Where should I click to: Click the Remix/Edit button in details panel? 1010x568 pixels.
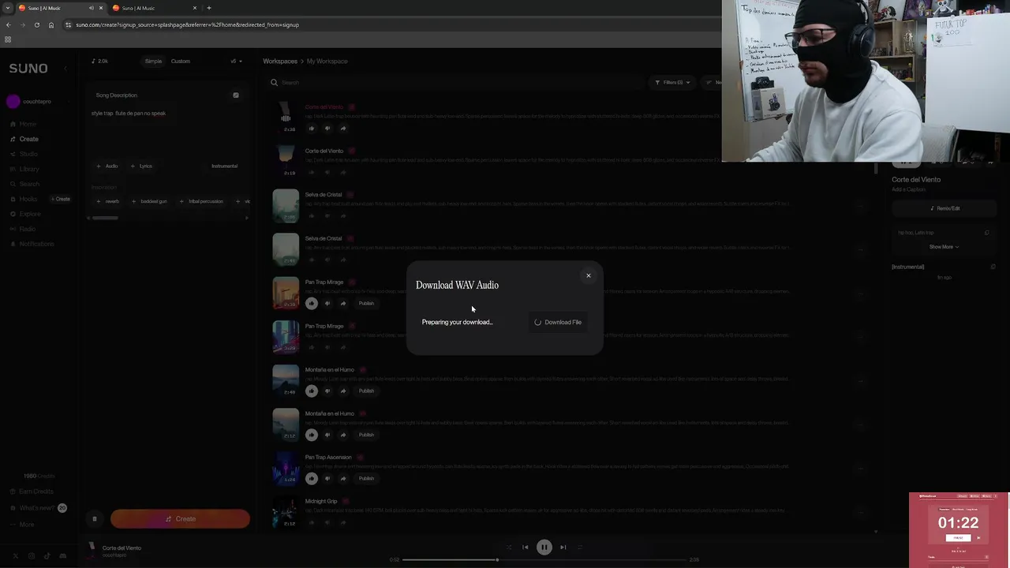(945, 208)
